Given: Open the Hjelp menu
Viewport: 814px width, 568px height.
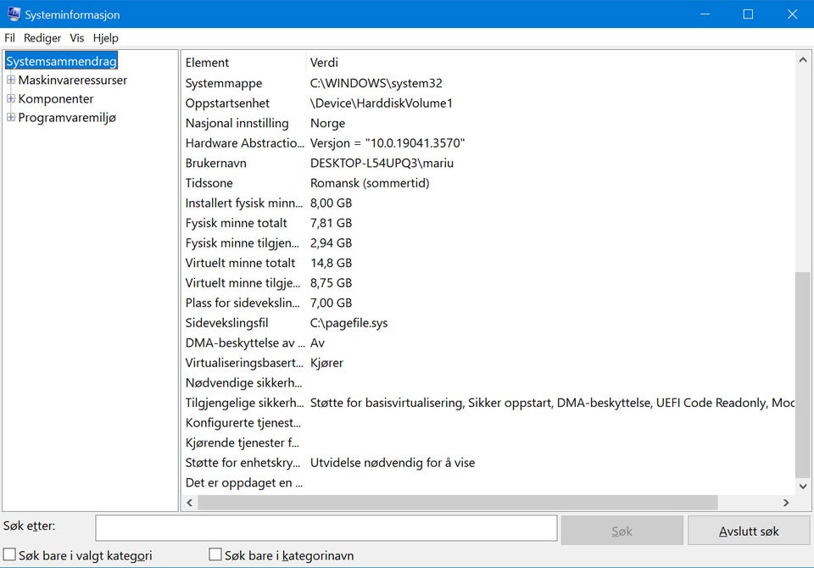Looking at the screenshot, I should (x=105, y=38).
